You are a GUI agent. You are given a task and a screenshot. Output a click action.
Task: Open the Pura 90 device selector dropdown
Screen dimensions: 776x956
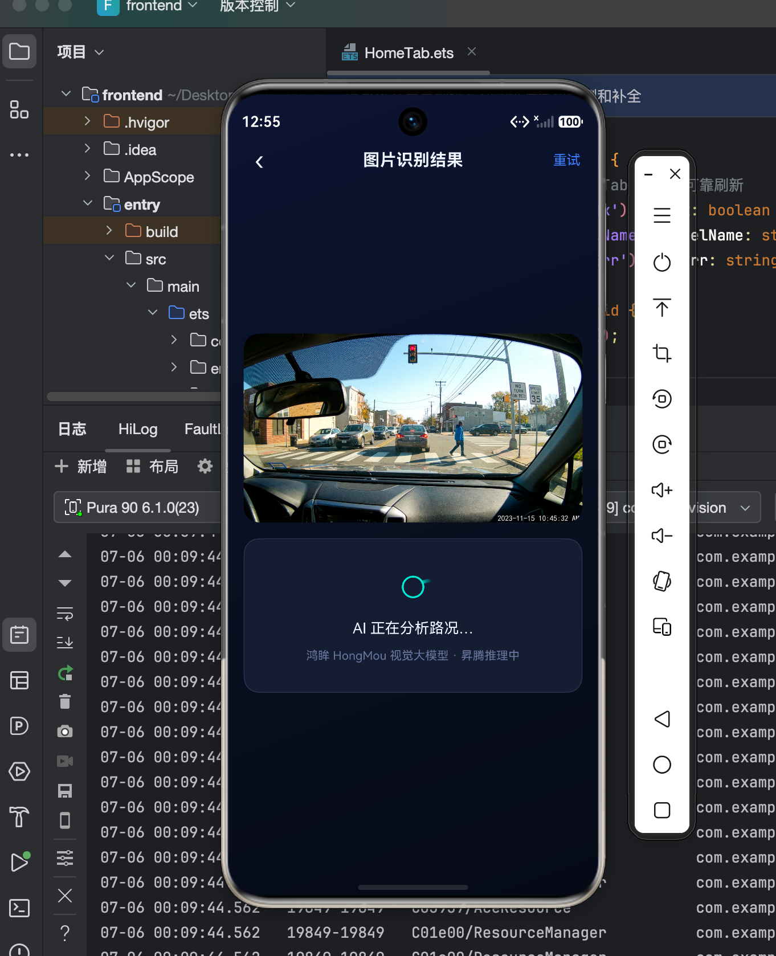[x=138, y=507]
